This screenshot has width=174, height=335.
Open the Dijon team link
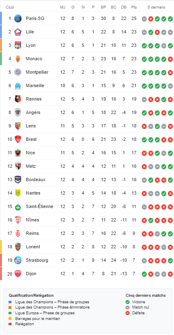click(31, 274)
